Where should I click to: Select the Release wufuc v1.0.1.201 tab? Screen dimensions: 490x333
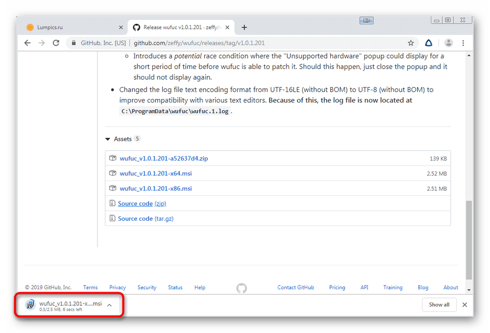pyautogui.click(x=182, y=28)
